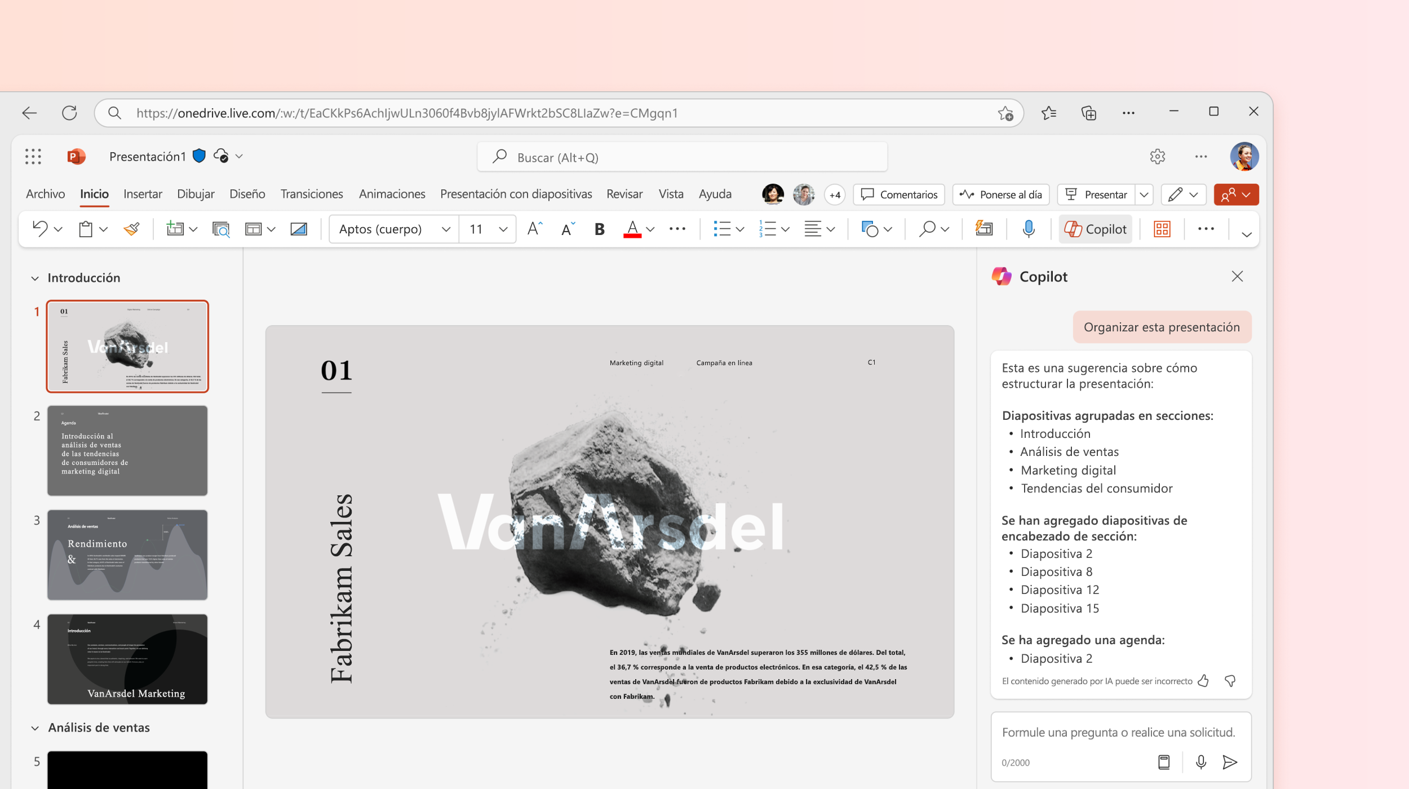The height and width of the screenshot is (789, 1409).
Task: Expand the font size dropdown
Action: (503, 229)
